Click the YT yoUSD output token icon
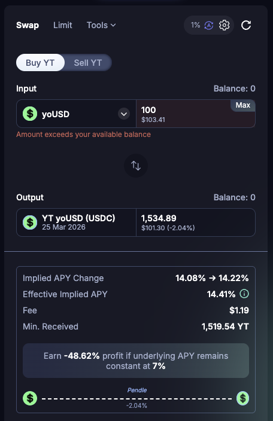This screenshot has height=421, width=273. pos(30,222)
